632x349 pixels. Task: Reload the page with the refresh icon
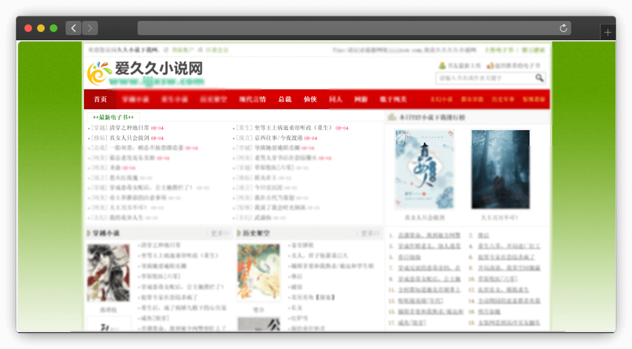(x=563, y=28)
